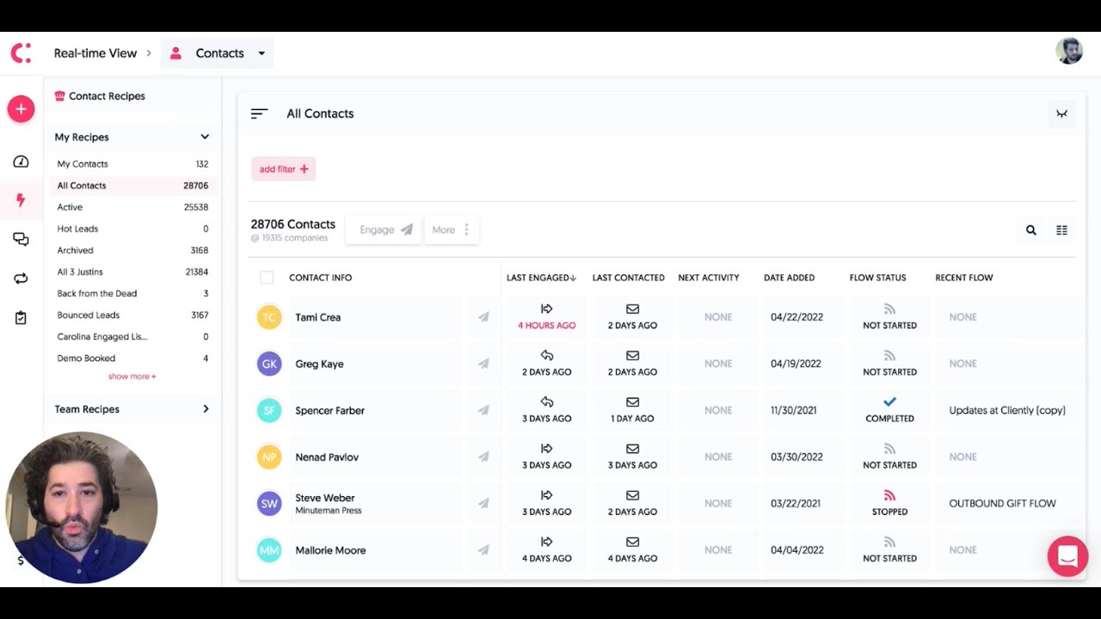Click the Cliently logo icon
1101x619 pixels.
(21, 53)
